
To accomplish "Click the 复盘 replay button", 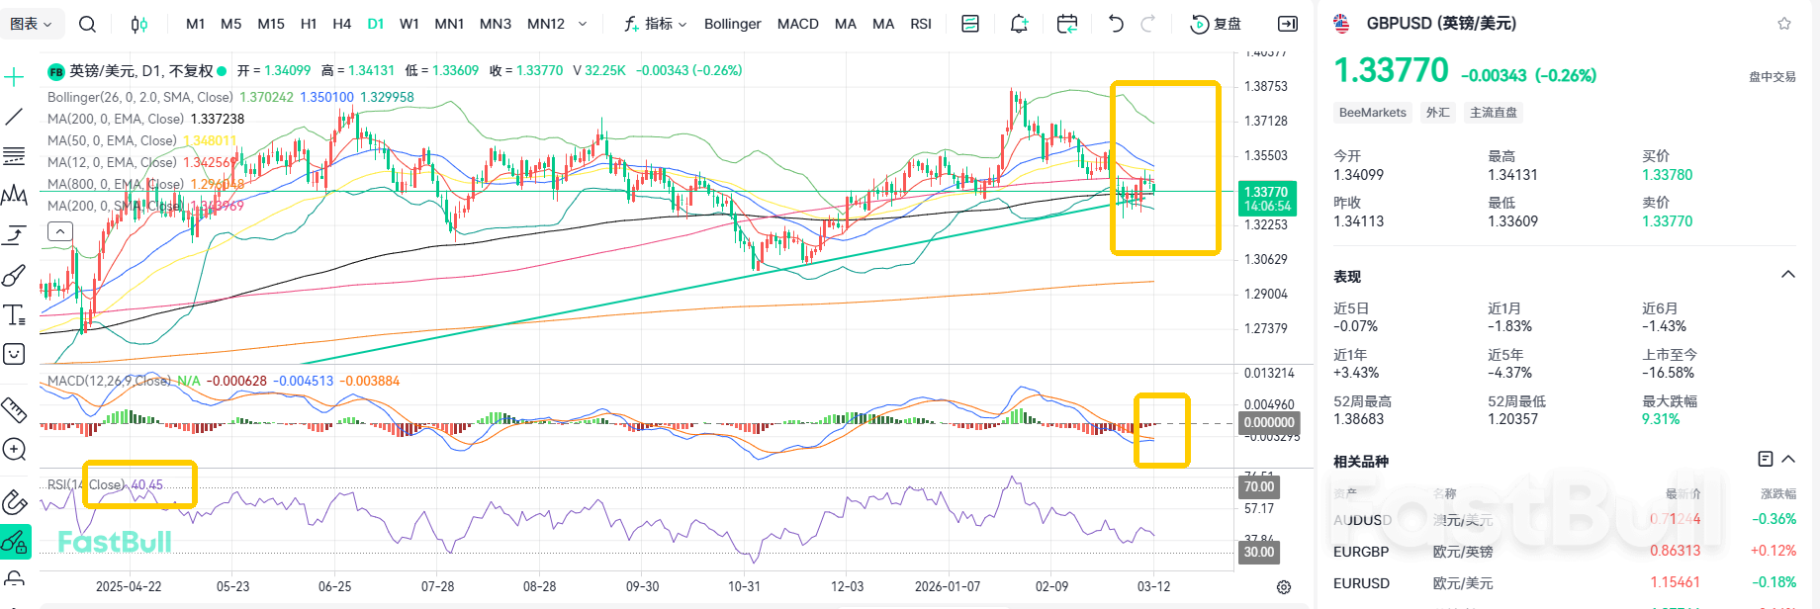I will pos(1216,24).
